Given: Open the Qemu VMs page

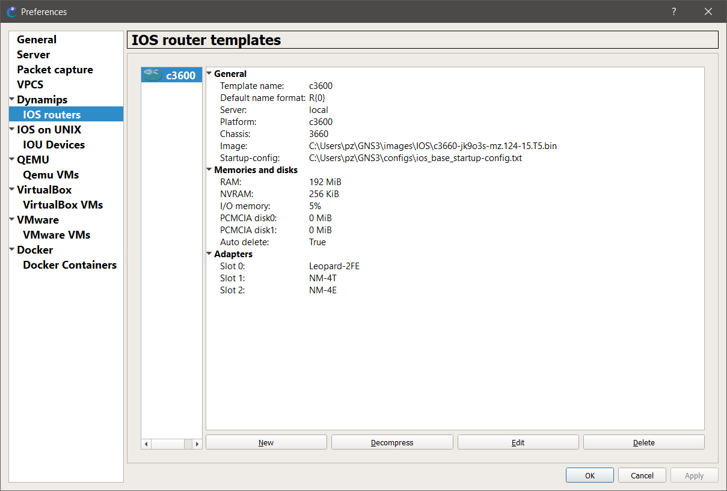Looking at the screenshot, I should click(51, 175).
